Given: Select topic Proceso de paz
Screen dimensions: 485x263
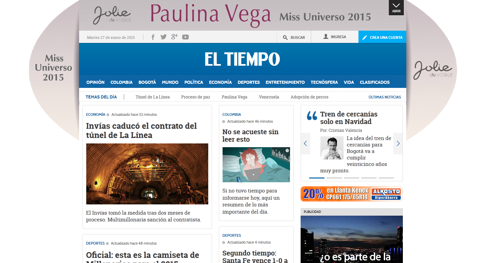Looking at the screenshot, I should [x=196, y=97].
